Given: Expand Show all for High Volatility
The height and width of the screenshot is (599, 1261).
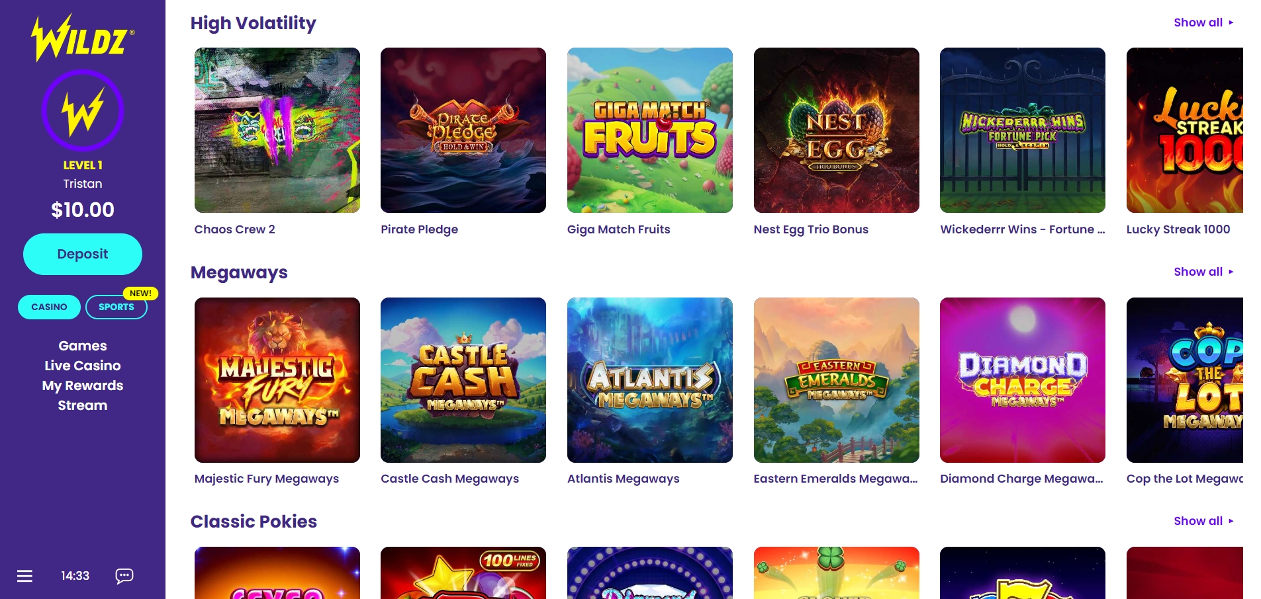Looking at the screenshot, I should [x=1203, y=22].
